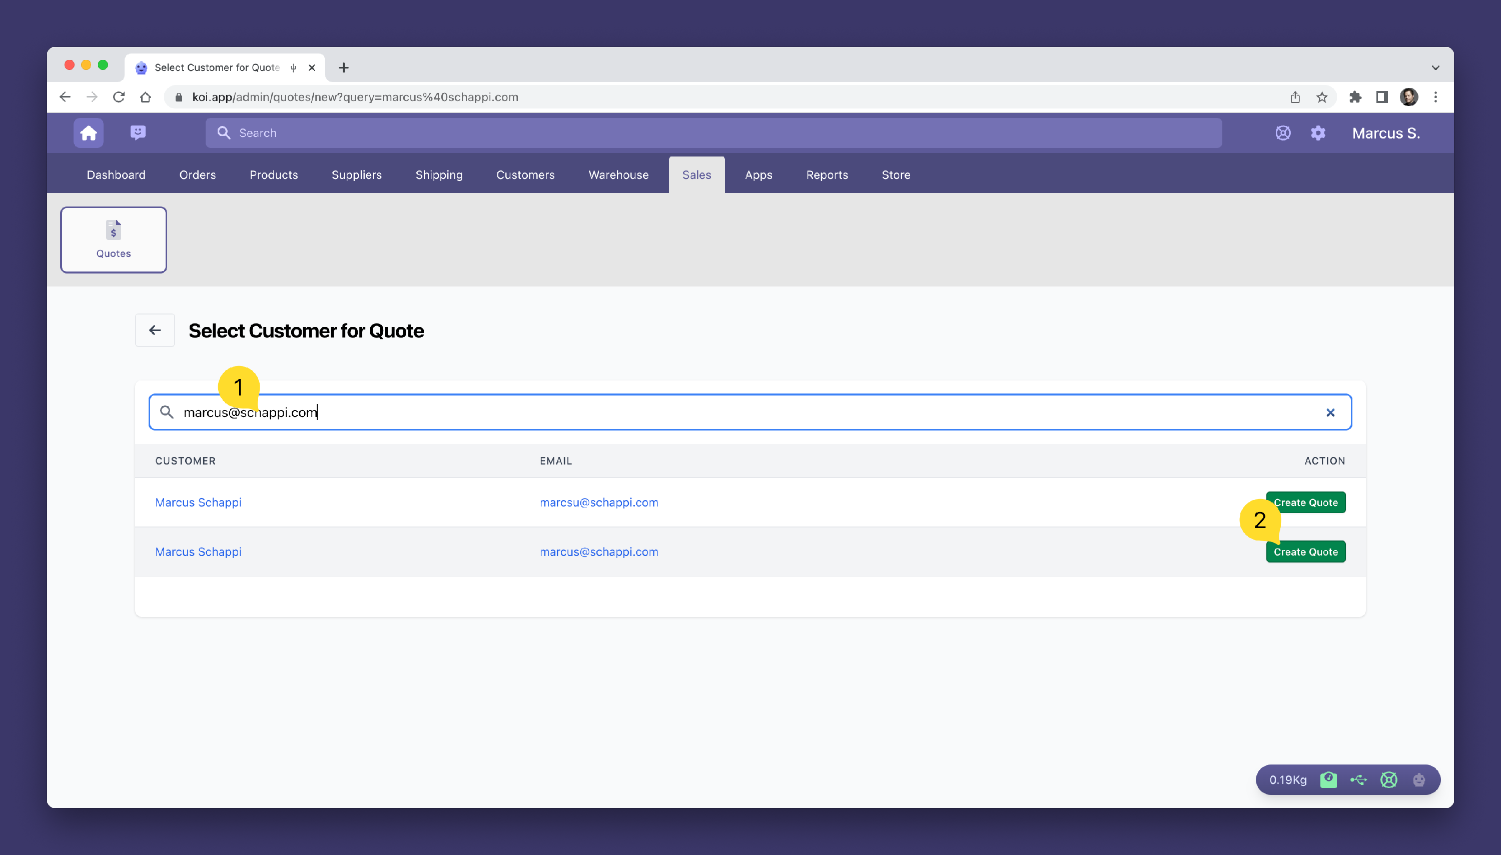Open first Marcus Schappi customer link
Image resolution: width=1501 pixels, height=855 pixels.
[x=198, y=502]
